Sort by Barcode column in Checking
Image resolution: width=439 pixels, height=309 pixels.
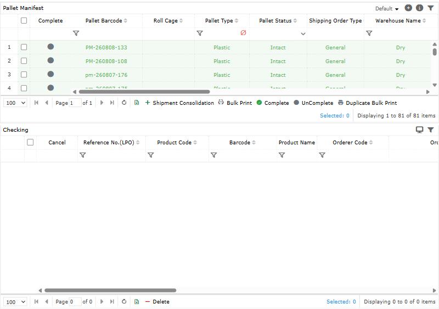(x=254, y=143)
